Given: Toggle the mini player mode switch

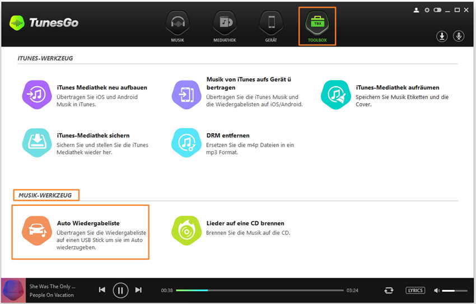Looking at the screenshot, I should (437, 10).
